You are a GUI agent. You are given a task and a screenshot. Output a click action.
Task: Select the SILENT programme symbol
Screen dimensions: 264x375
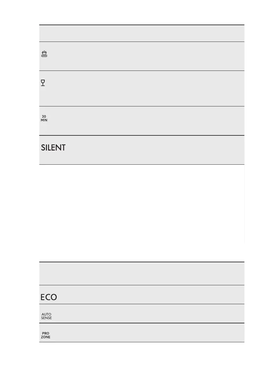coord(53,147)
